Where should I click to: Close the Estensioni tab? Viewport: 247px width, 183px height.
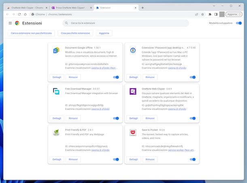point(136,8)
